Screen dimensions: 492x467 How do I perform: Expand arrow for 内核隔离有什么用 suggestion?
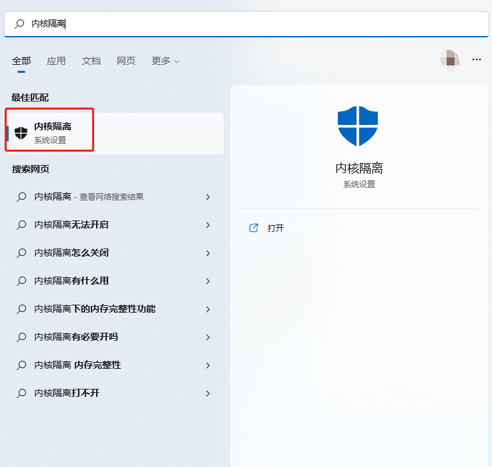(208, 281)
